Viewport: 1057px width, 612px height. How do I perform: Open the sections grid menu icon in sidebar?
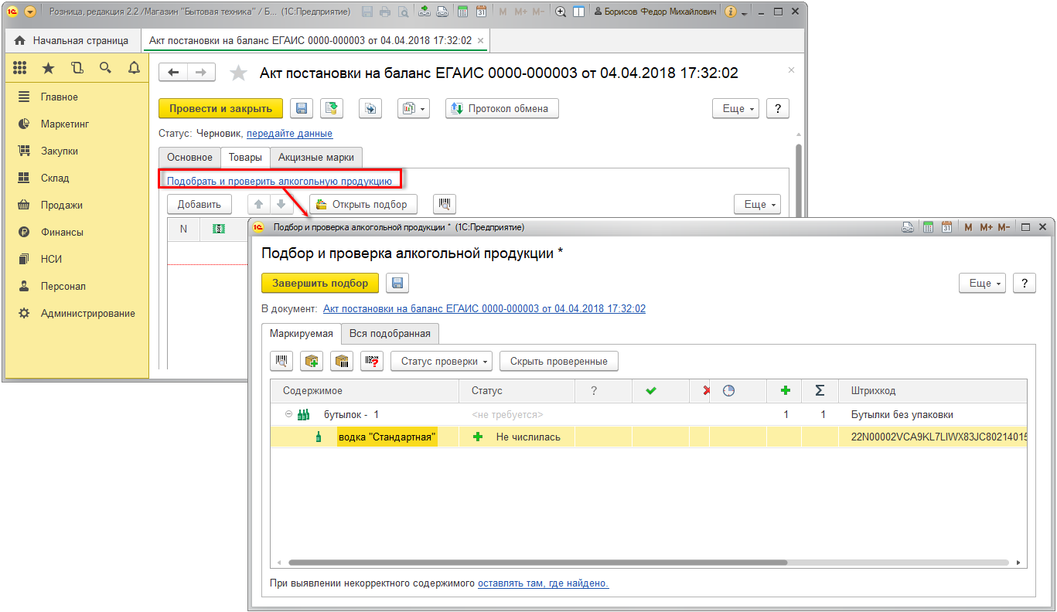20,68
